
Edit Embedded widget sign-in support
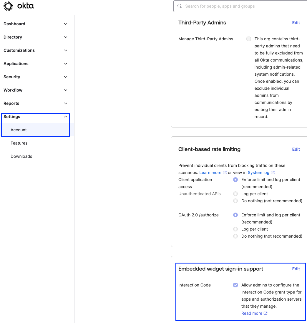(x=296, y=269)
